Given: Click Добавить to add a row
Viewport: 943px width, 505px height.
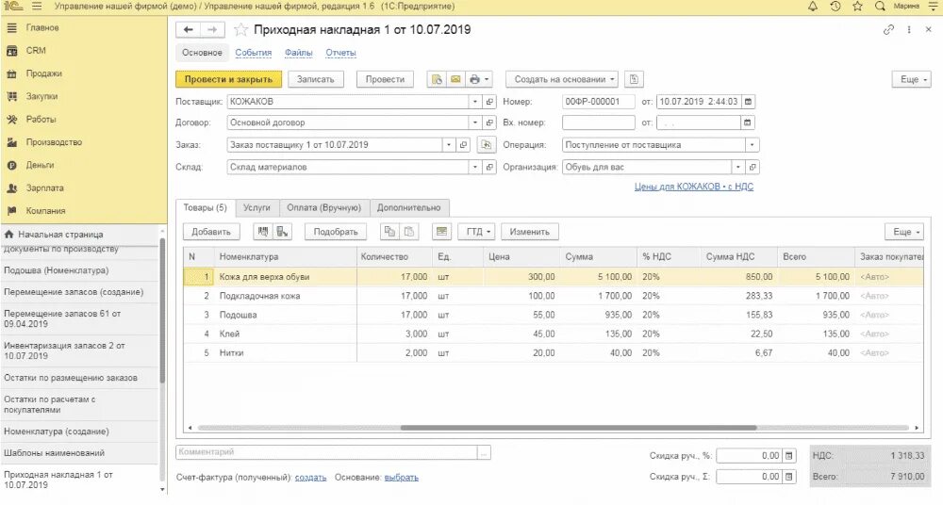Looking at the screenshot, I should coord(211,232).
